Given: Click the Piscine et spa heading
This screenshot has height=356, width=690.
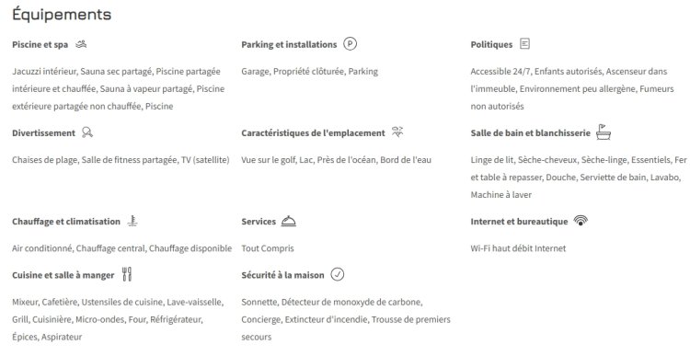Looking at the screenshot, I should pos(40,44).
